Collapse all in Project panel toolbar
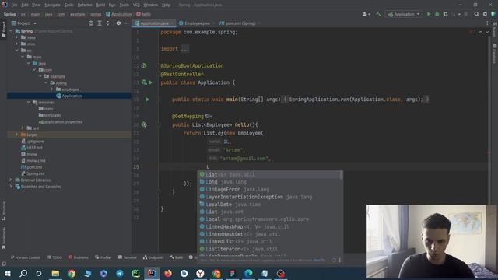The image size is (498, 280). click(107, 23)
